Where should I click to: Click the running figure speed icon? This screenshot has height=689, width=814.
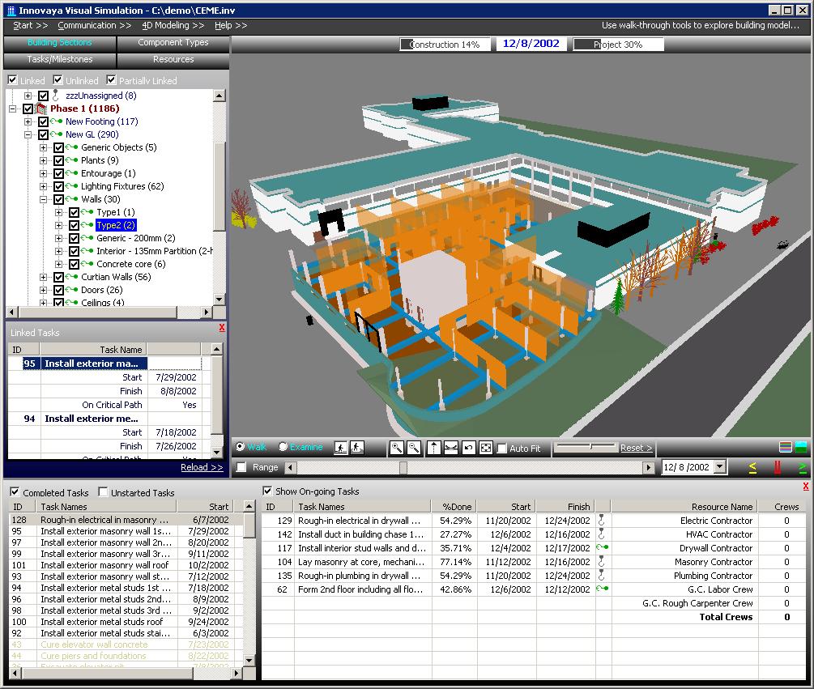(x=357, y=448)
